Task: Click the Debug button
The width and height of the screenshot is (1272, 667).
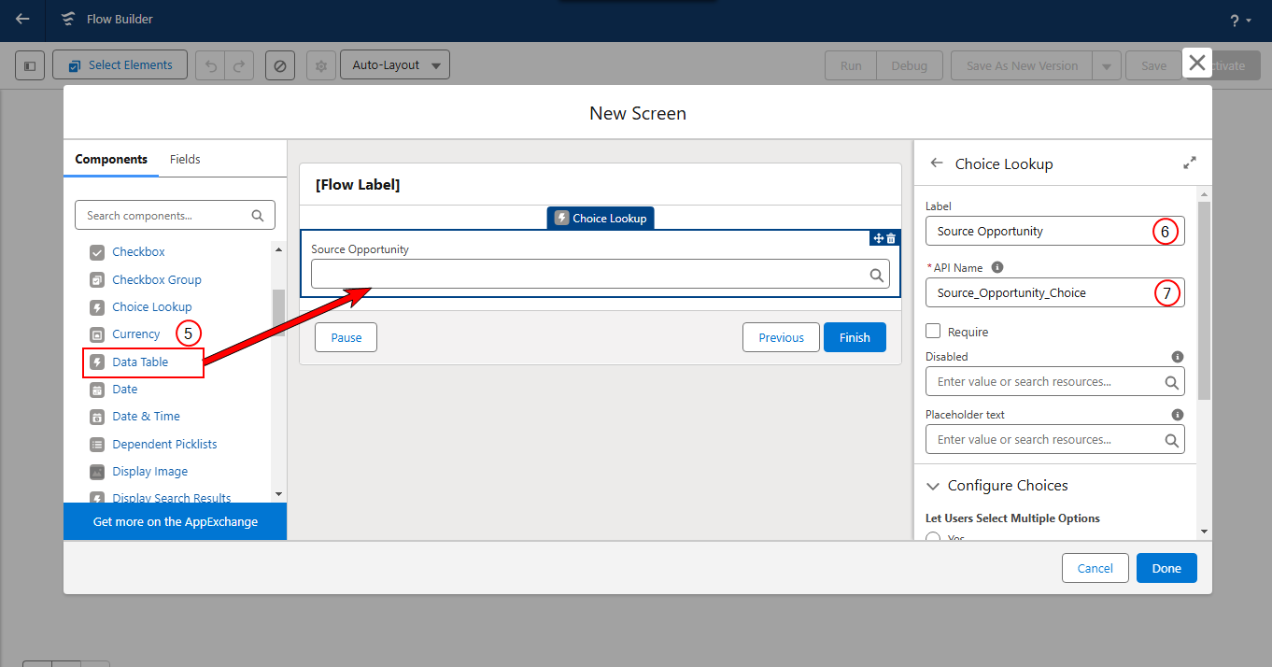Action: pos(910,65)
